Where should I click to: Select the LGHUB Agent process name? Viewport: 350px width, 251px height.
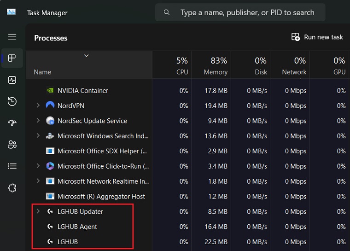[77, 227]
